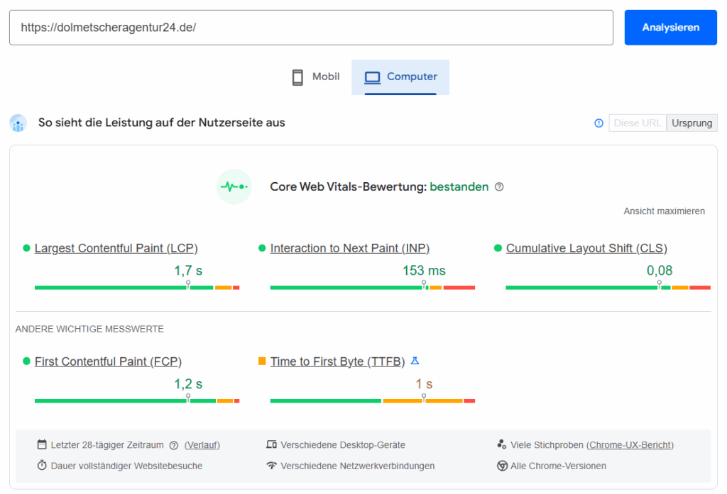This screenshot has height=494, width=727.
Task: Open Time to First Byte (TTFB) link
Action: pos(337,361)
